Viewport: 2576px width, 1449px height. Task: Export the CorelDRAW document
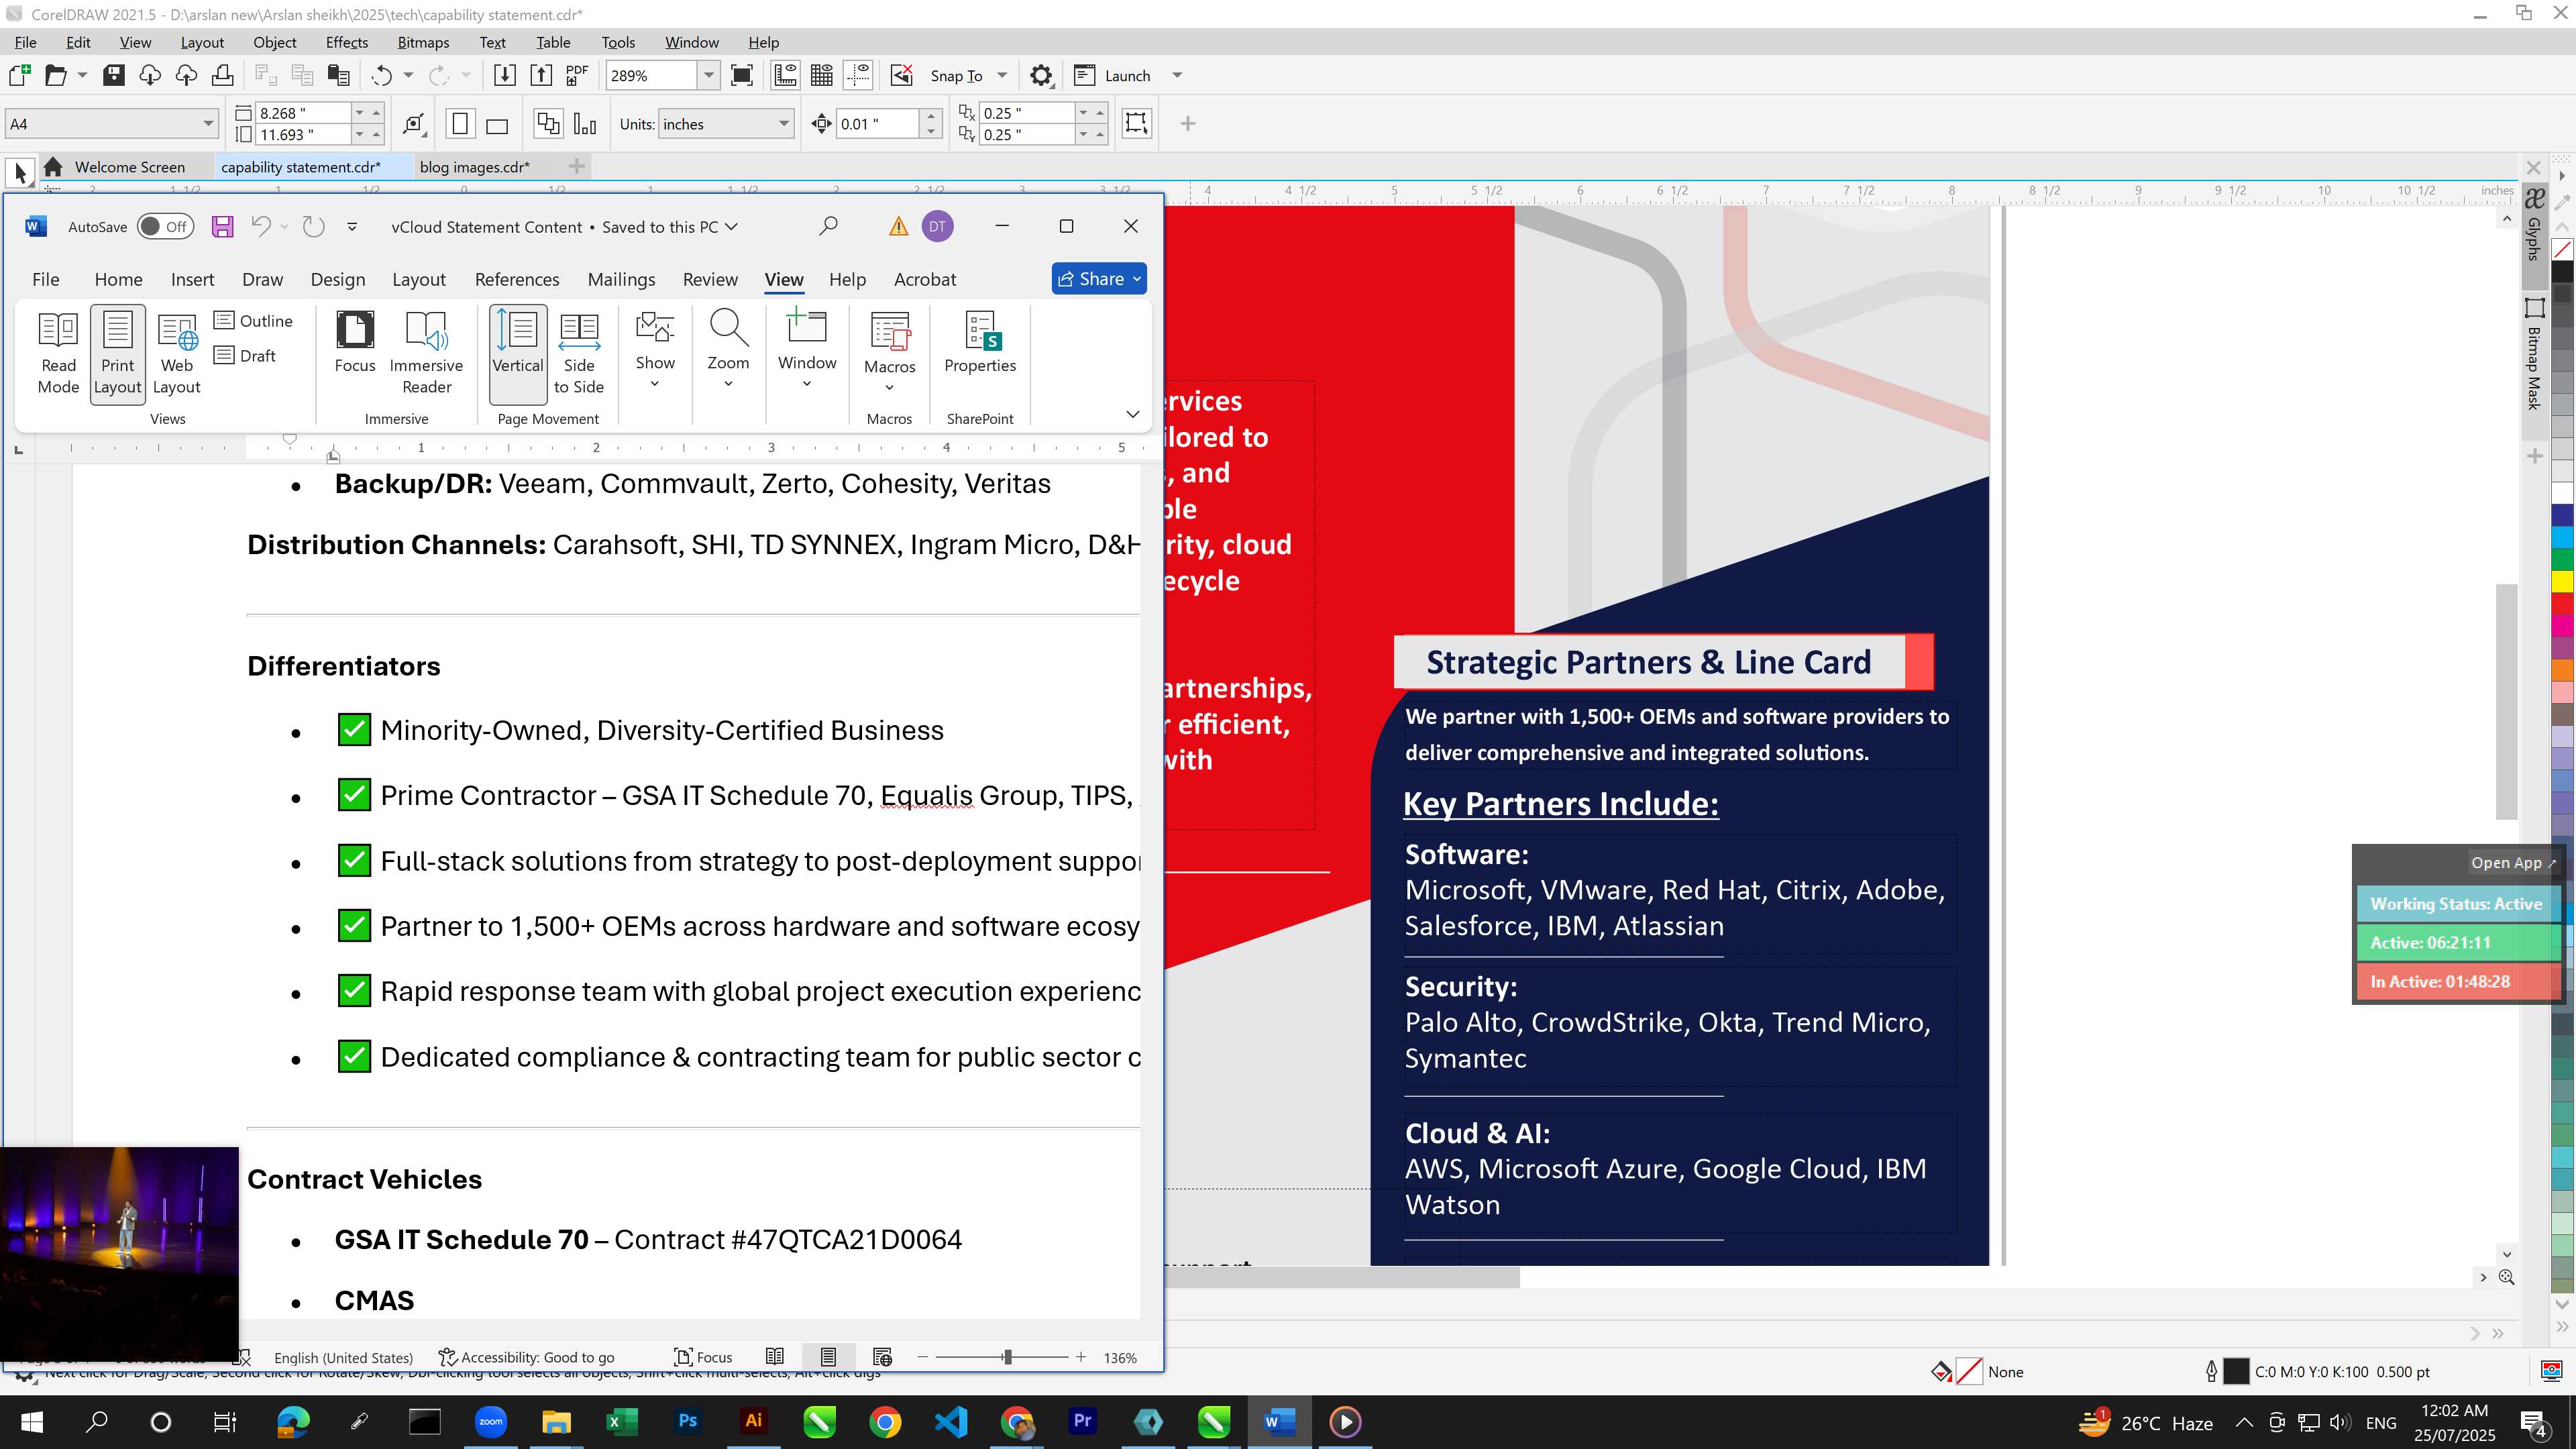pyautogui.click(x=541, y=75)
